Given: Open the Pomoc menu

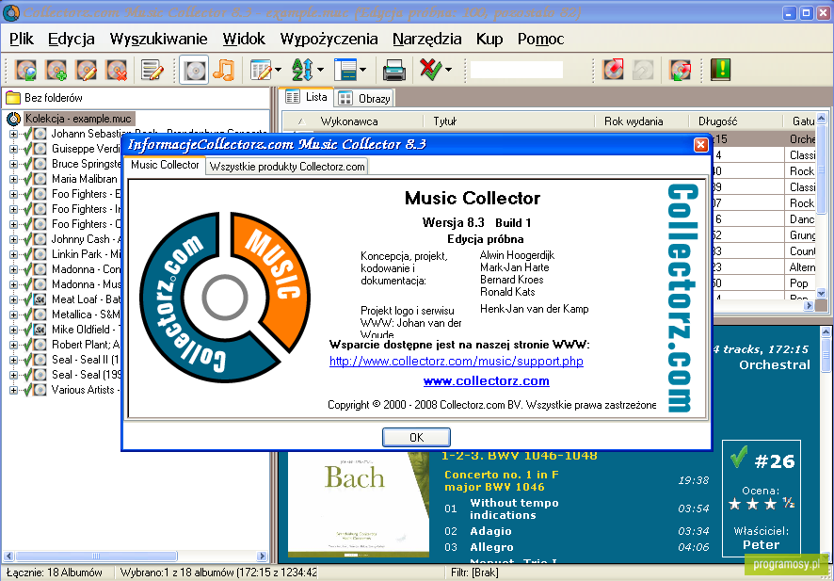Looking at the screenshot, I should (540, 39).
